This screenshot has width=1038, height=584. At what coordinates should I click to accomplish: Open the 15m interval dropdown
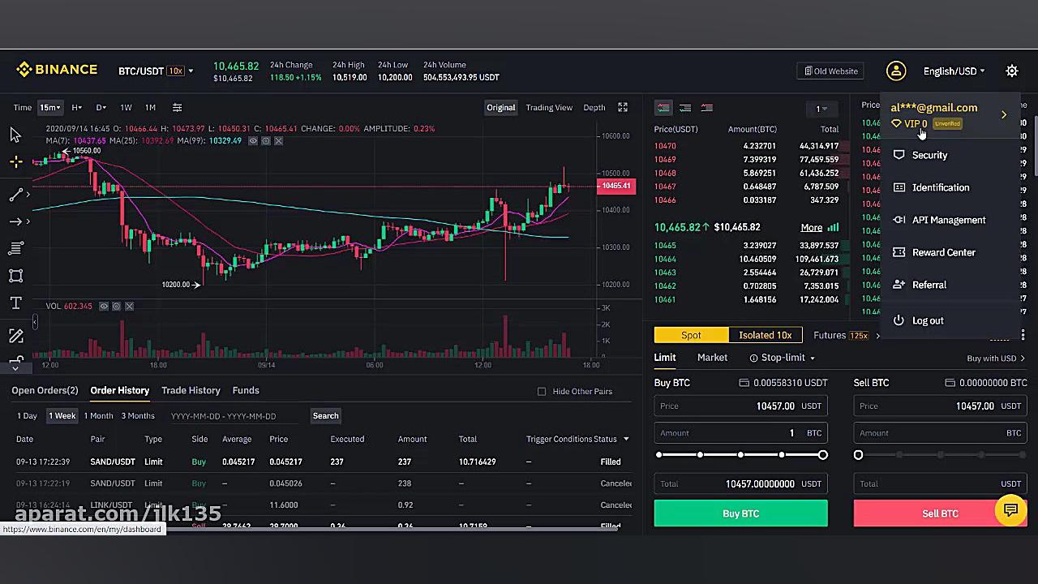(x=50, y=107)
